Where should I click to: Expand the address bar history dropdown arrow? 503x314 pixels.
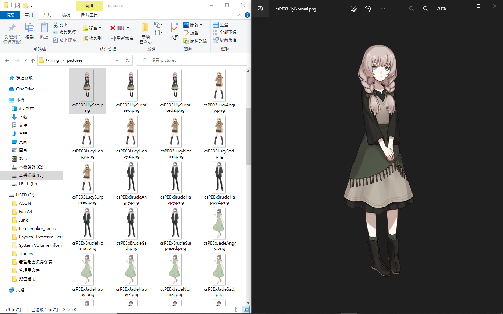pyautogui.click(x=117, y=60)
